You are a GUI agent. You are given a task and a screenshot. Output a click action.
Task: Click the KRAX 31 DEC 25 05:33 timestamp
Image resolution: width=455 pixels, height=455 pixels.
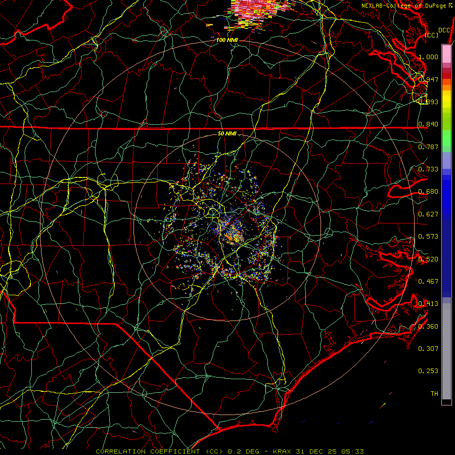(318, 451)
